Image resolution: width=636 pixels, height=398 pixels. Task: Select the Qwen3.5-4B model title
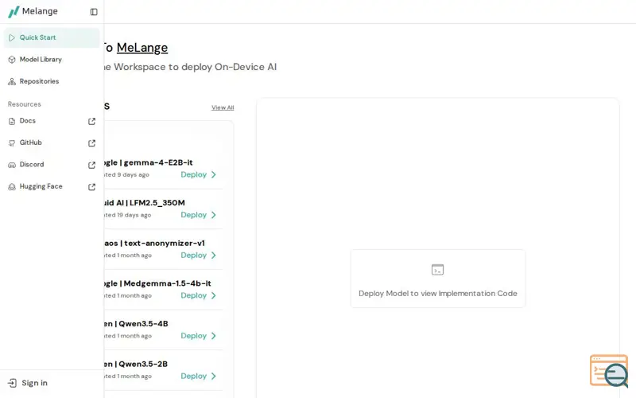point(136,324)
